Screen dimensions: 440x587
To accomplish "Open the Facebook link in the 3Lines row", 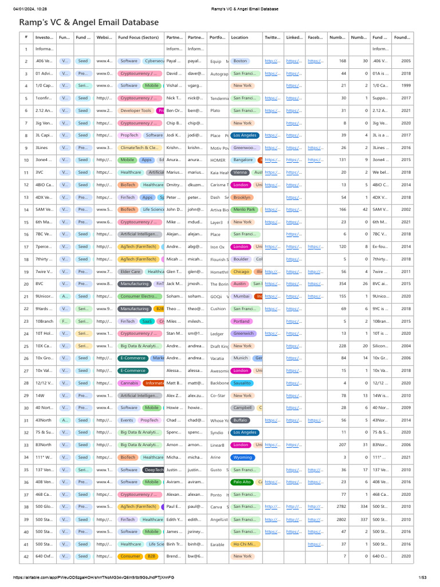I will click(316, 148).
